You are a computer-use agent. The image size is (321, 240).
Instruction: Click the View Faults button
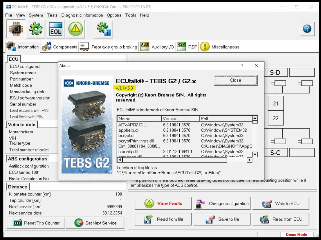pos(163,204)
